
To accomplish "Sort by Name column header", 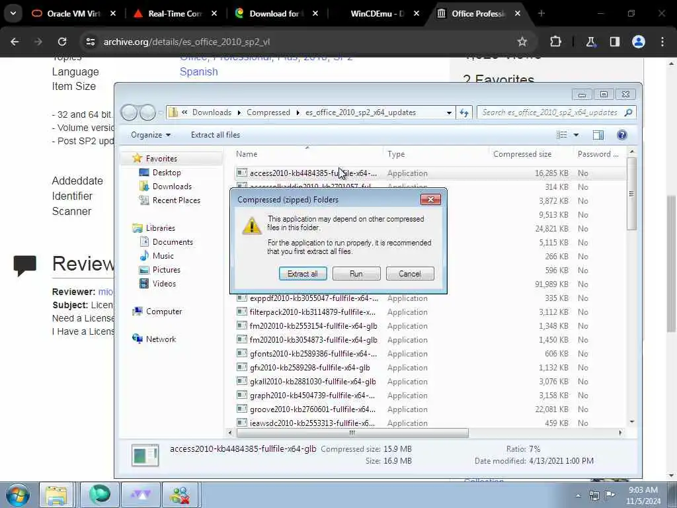I will [247, 154].
